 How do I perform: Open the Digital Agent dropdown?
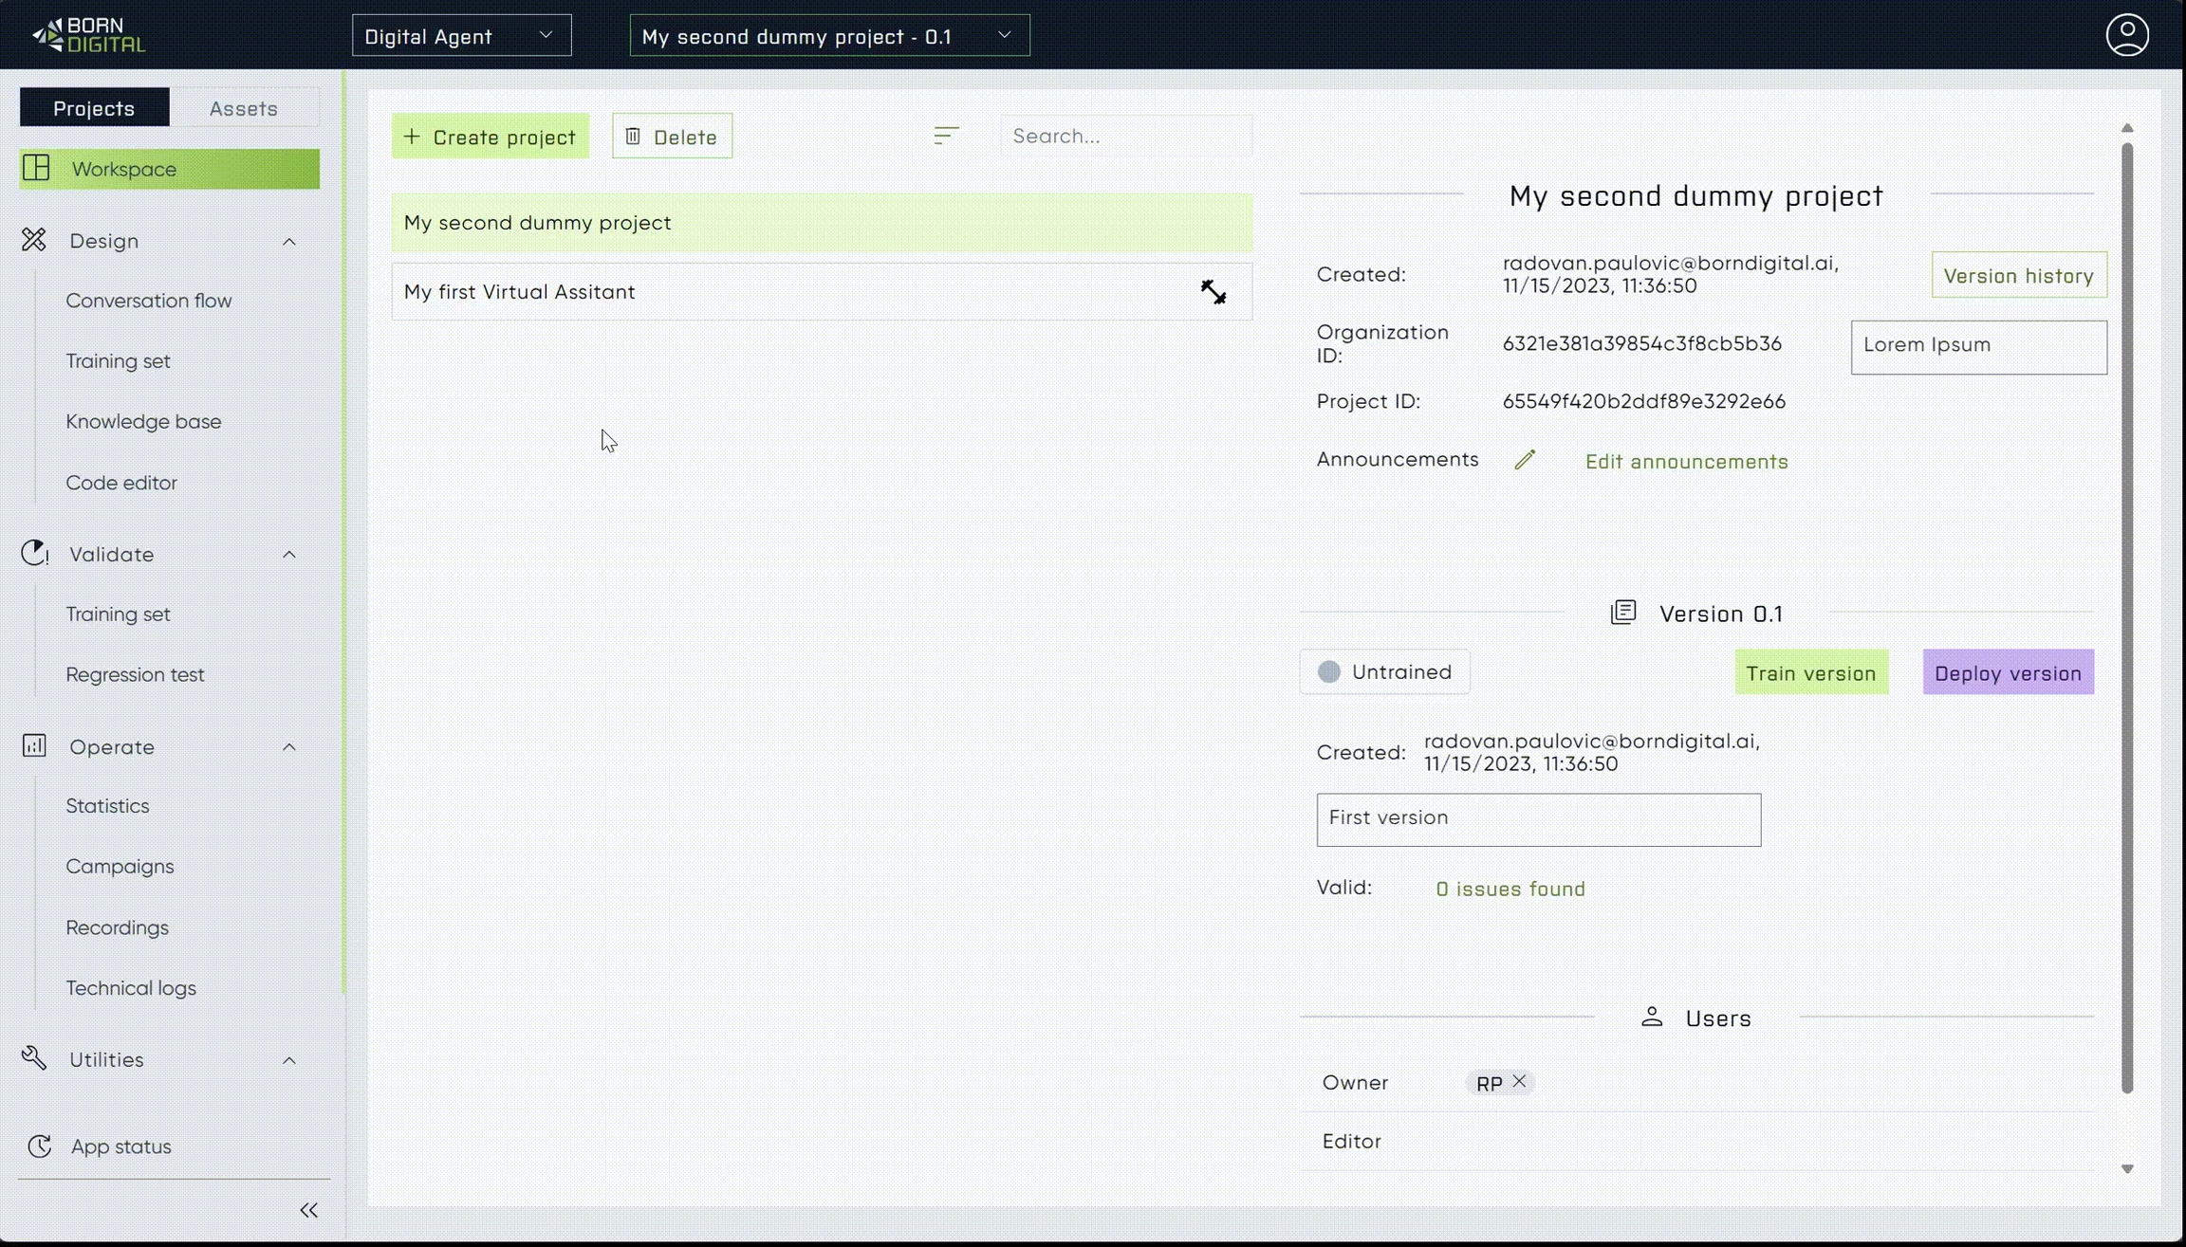[x=461, y=36]
